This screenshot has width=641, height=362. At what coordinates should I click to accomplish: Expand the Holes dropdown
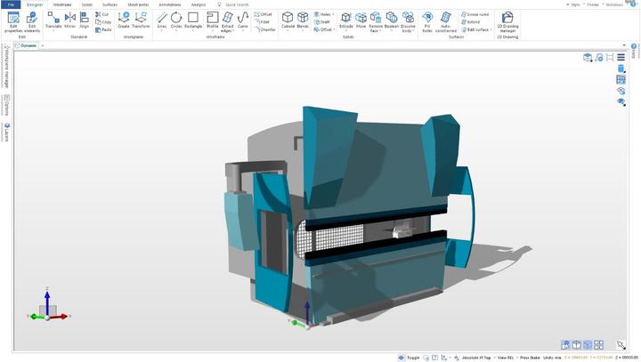pyautogui.click(x=323, y=14)
